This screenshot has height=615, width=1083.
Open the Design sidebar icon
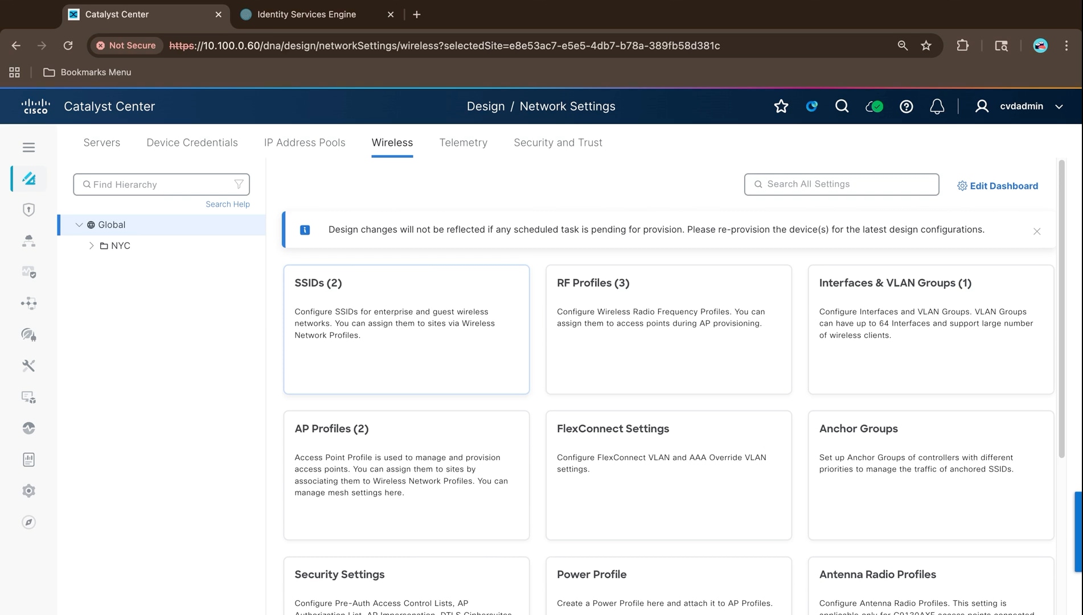point(28,179)
